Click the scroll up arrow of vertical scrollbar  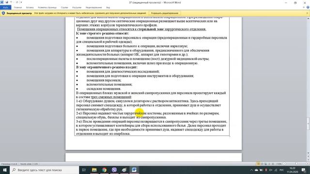[308, 18]
